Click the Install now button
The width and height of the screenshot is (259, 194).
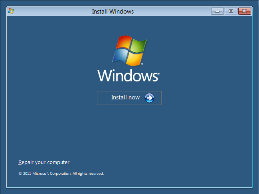pyautogui.click(x=129, y=98)
